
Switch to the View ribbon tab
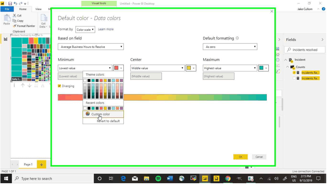click(x=38, y=9)
